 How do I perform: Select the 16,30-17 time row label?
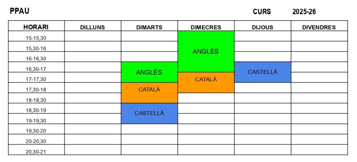point(36,69)
